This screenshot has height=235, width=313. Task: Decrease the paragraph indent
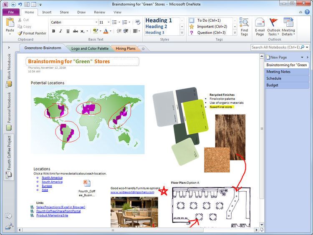(119, 31)
